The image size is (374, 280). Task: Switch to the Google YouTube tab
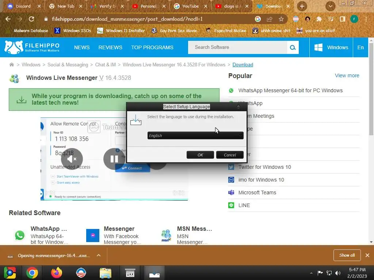(190, 6)
